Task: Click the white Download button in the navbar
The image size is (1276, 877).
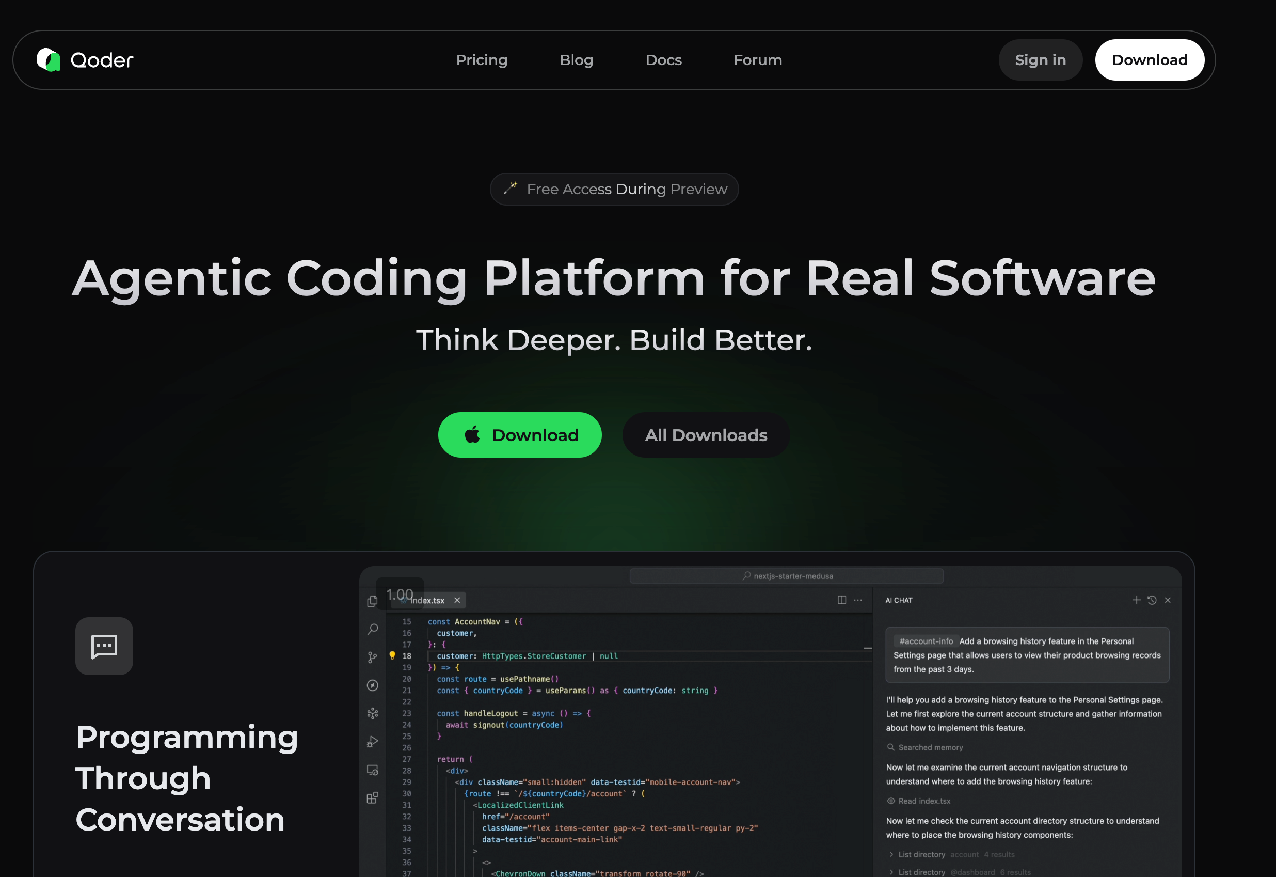Action: coord(1149,60)
